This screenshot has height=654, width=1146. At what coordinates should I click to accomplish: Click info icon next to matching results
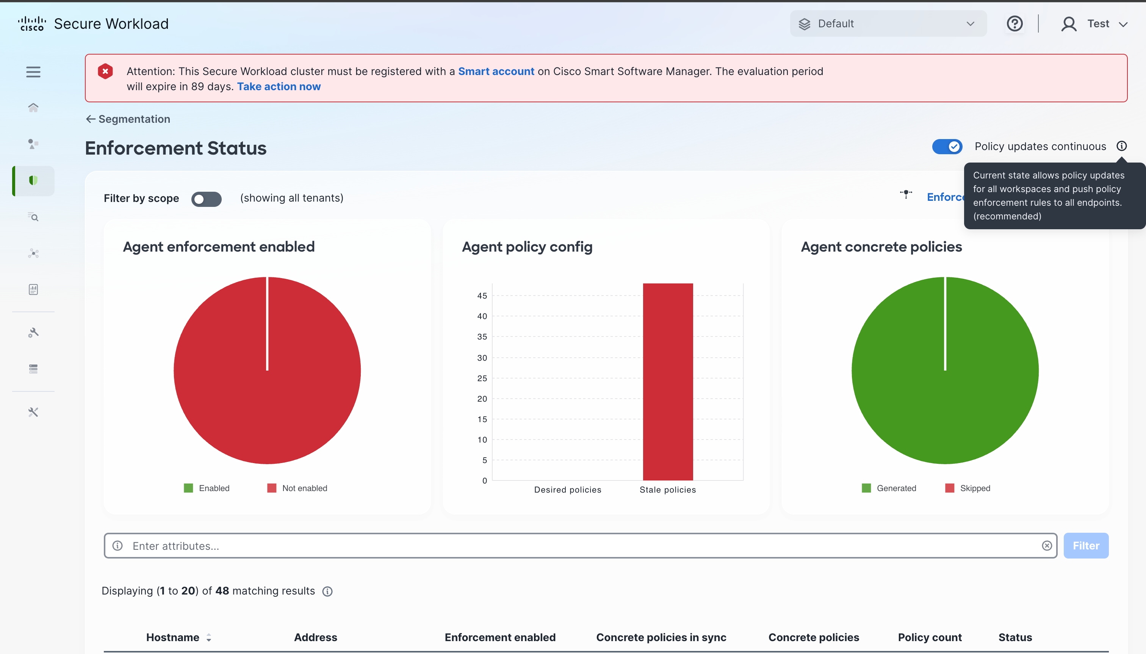[x=327, y=591]
